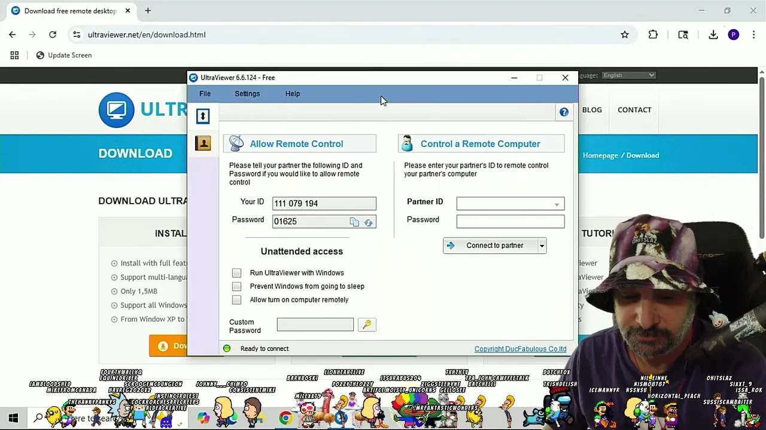Click the person icon by Control a Remote Computer

[407, 143]
